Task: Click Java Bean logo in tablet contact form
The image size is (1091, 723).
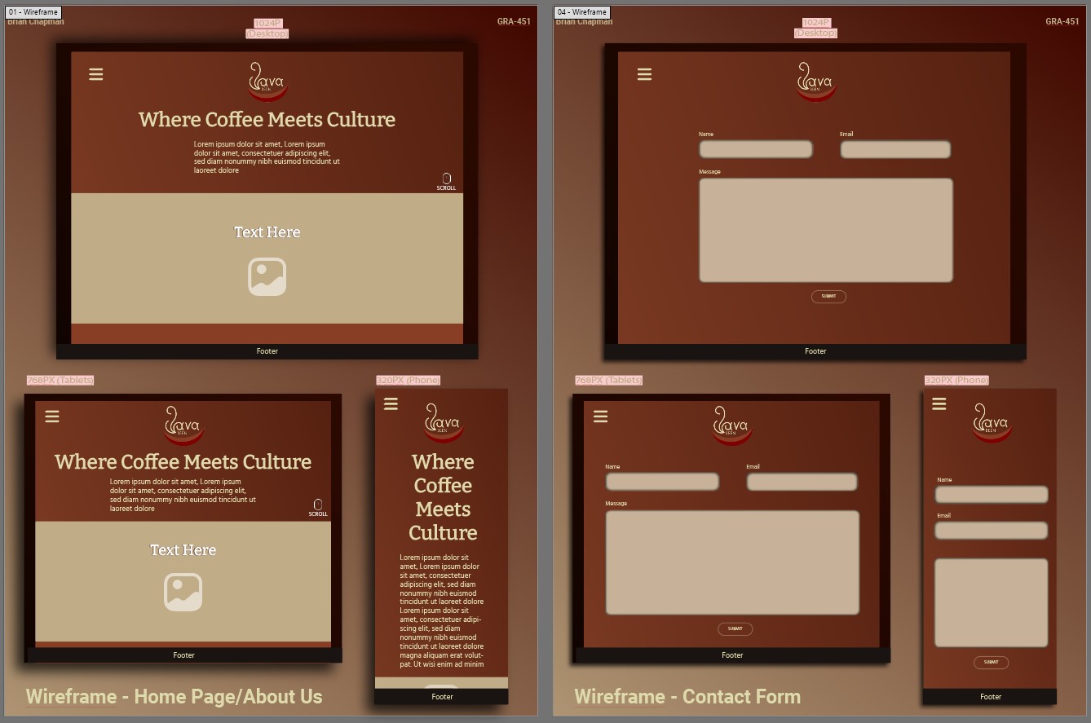Action: 731,425
